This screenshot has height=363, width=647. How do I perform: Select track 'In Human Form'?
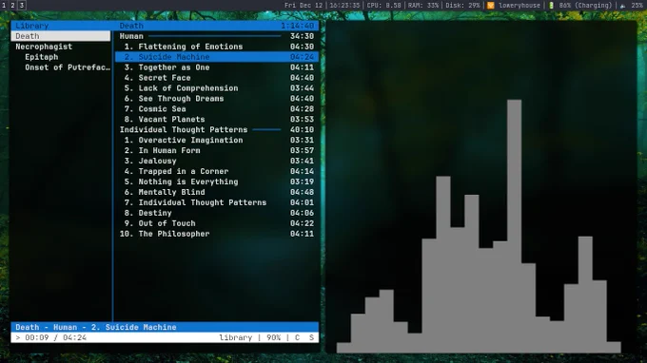(x=217, y=150)
